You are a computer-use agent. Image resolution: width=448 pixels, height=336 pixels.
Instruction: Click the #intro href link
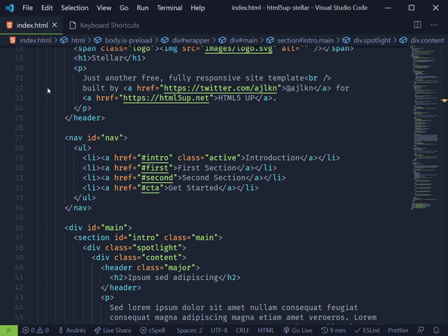click(155, 158)
